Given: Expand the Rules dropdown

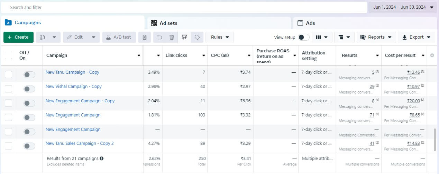Looking at the screenshot, I should tap(220, 37).
